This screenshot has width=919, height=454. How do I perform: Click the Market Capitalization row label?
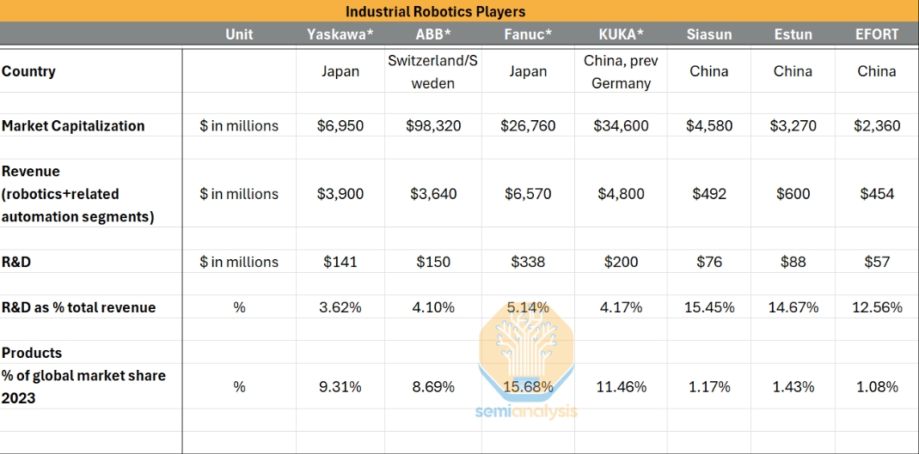click(73, 126)
